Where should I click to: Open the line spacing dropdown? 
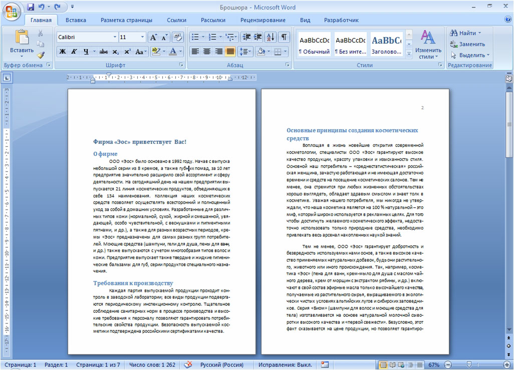(x=244, y=52)
